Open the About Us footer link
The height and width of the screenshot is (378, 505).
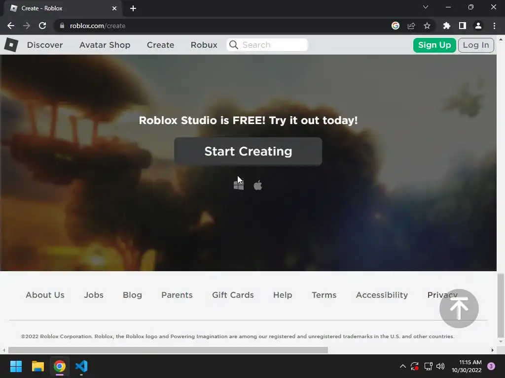tap(45, 295)
